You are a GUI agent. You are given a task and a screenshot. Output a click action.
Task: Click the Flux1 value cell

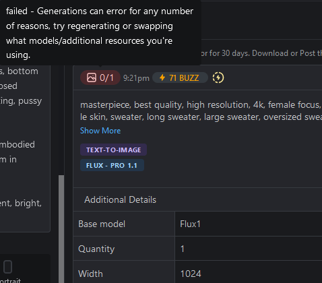249,224
